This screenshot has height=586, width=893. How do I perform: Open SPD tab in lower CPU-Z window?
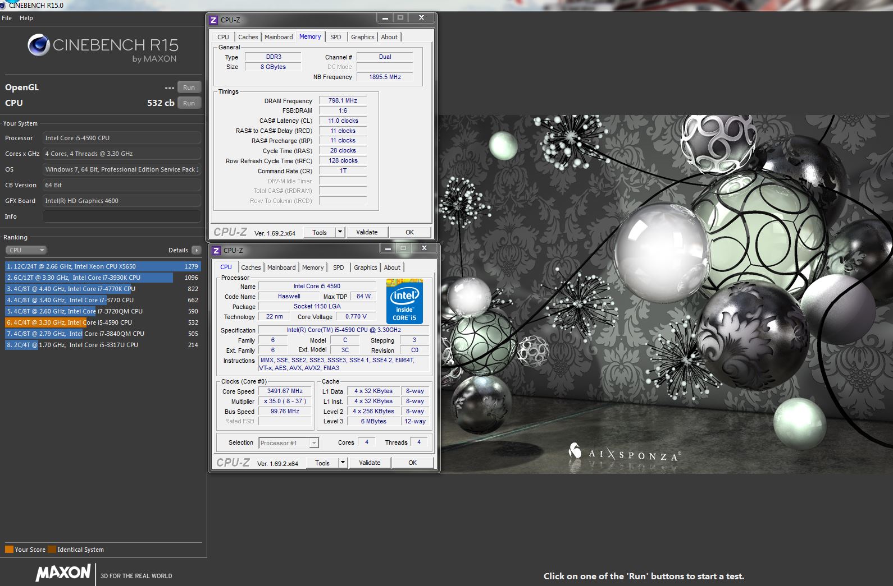coord(338,267)
